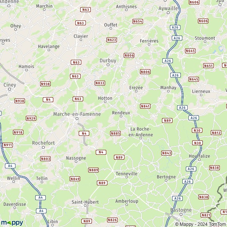Select the Marche-en-Famenne town marker
Screen dimensions: 227x227
[77, 119]
